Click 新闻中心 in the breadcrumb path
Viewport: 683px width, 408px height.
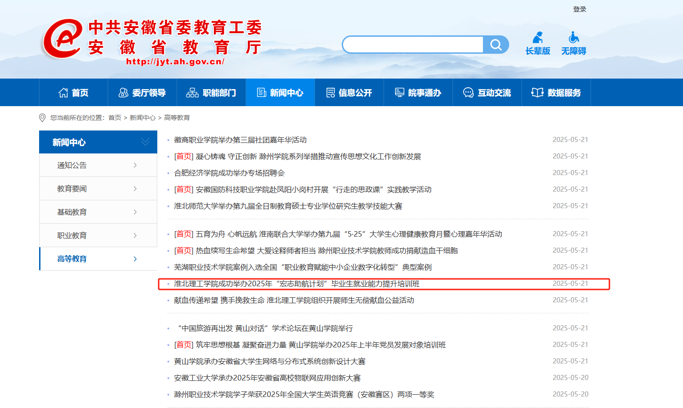click(143, 118)
